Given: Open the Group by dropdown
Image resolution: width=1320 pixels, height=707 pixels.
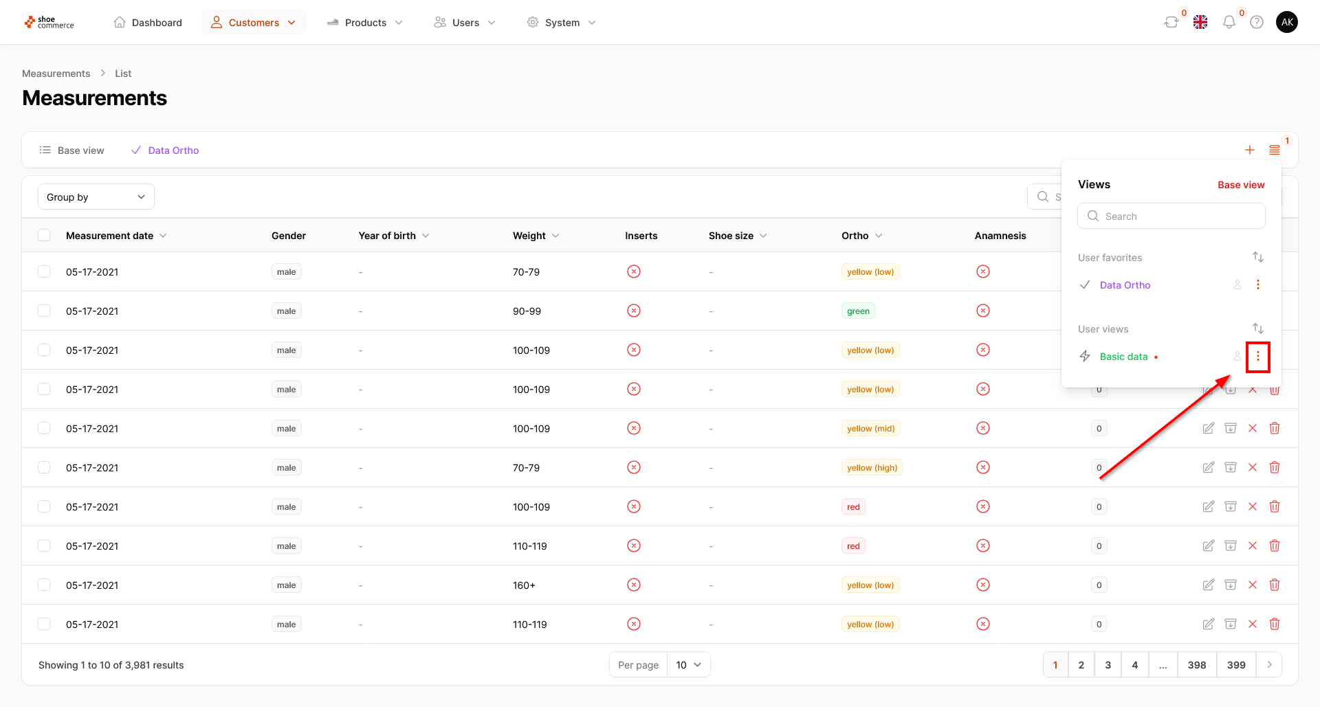Looking at the screenshot, I should [96, 197].
